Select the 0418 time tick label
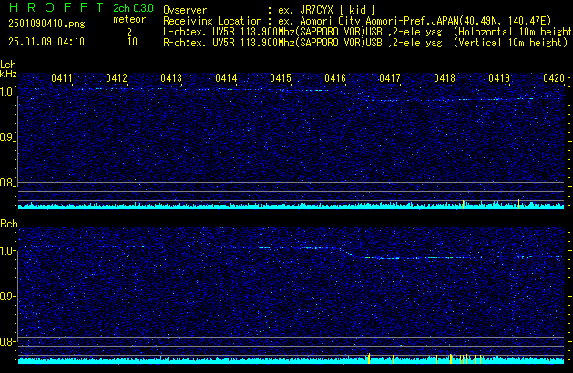The image size is (573, 373). pyautogui.click(x=445, y=78)
